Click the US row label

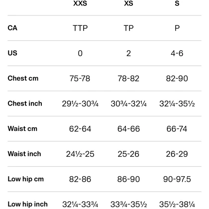[12, 53]
